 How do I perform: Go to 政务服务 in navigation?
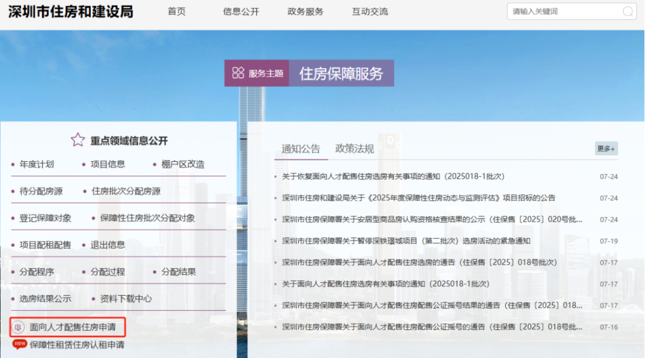(305, 11)
